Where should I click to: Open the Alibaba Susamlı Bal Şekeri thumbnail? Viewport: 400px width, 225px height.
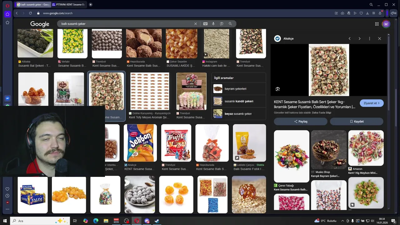pos(35,43)
